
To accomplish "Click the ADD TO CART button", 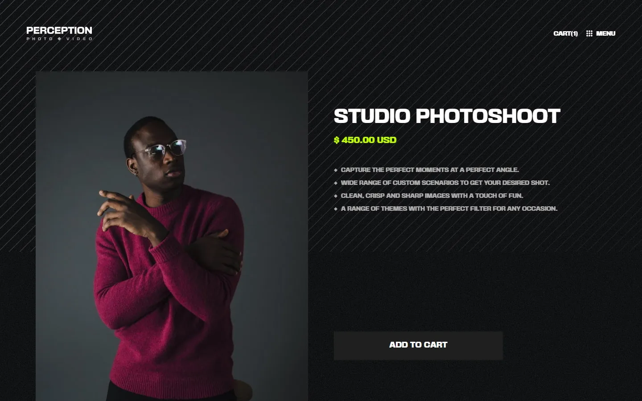I will pyautogui.click(x=418, y=345).
